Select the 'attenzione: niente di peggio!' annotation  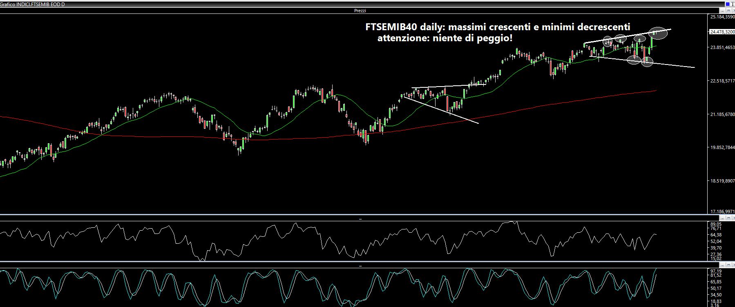tap(445, 38)
